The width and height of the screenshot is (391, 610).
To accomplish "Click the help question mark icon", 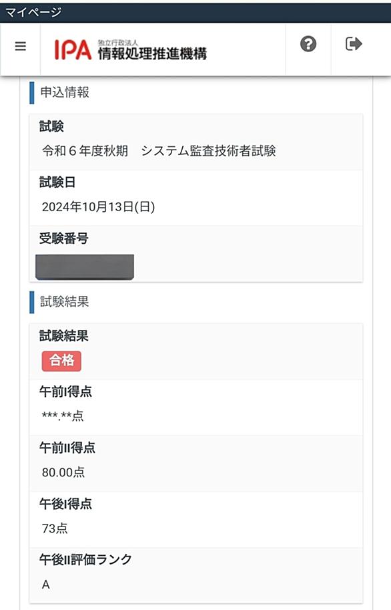I will (x=308, y=44).
